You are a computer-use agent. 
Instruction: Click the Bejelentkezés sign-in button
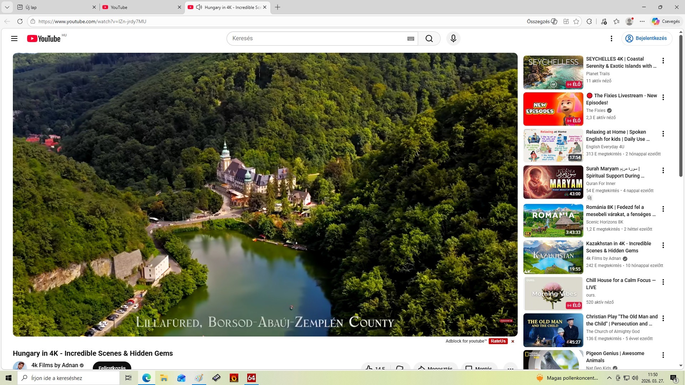647,38
